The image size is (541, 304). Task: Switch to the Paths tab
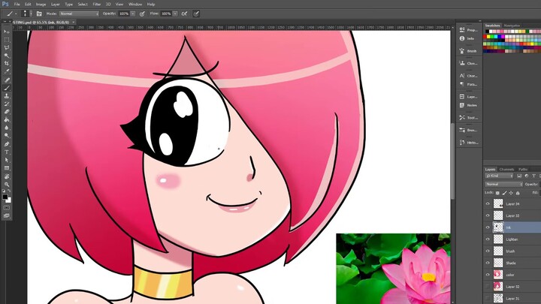coord(523,169)
